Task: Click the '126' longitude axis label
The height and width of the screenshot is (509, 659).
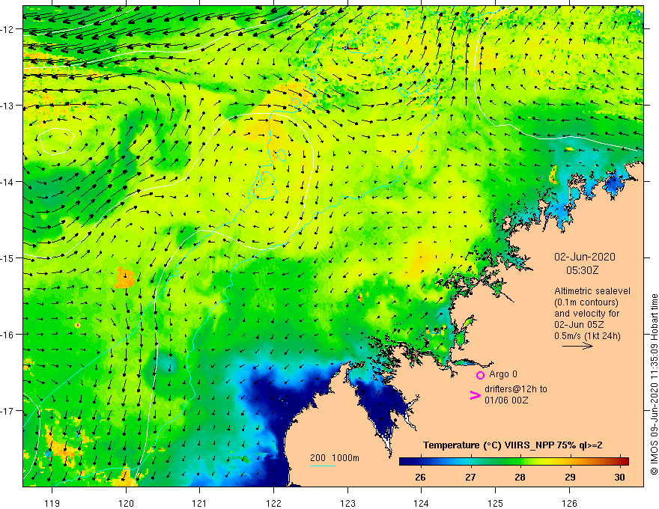Action: pyautogui.click(x=569, y=503)
